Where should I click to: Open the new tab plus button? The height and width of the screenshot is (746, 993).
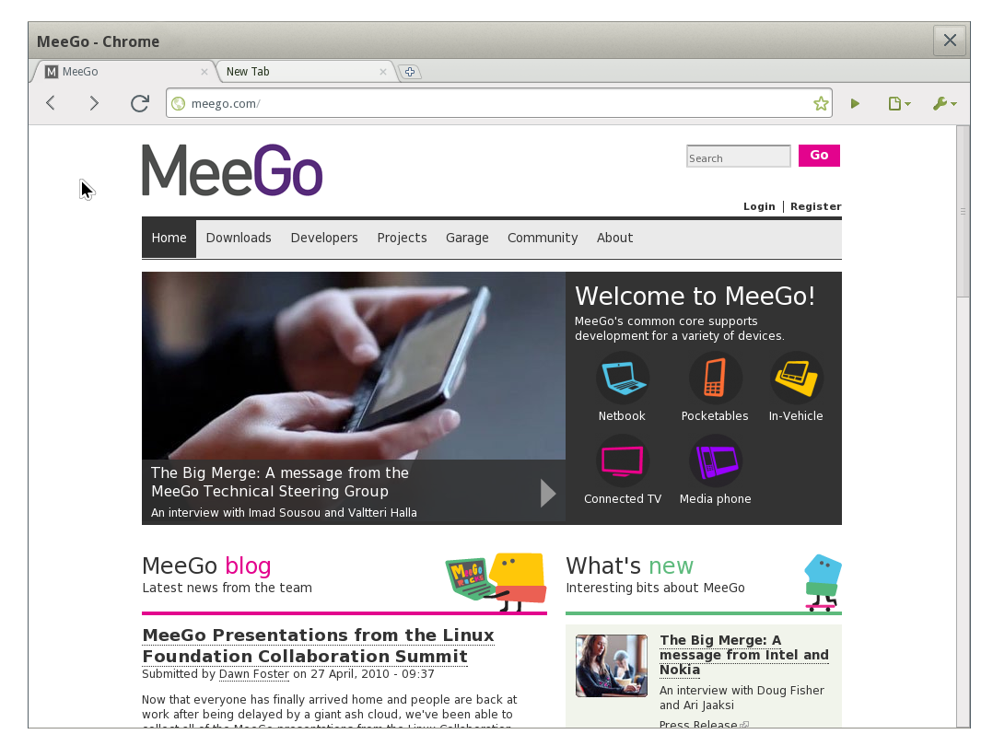(x=410, y=72)
